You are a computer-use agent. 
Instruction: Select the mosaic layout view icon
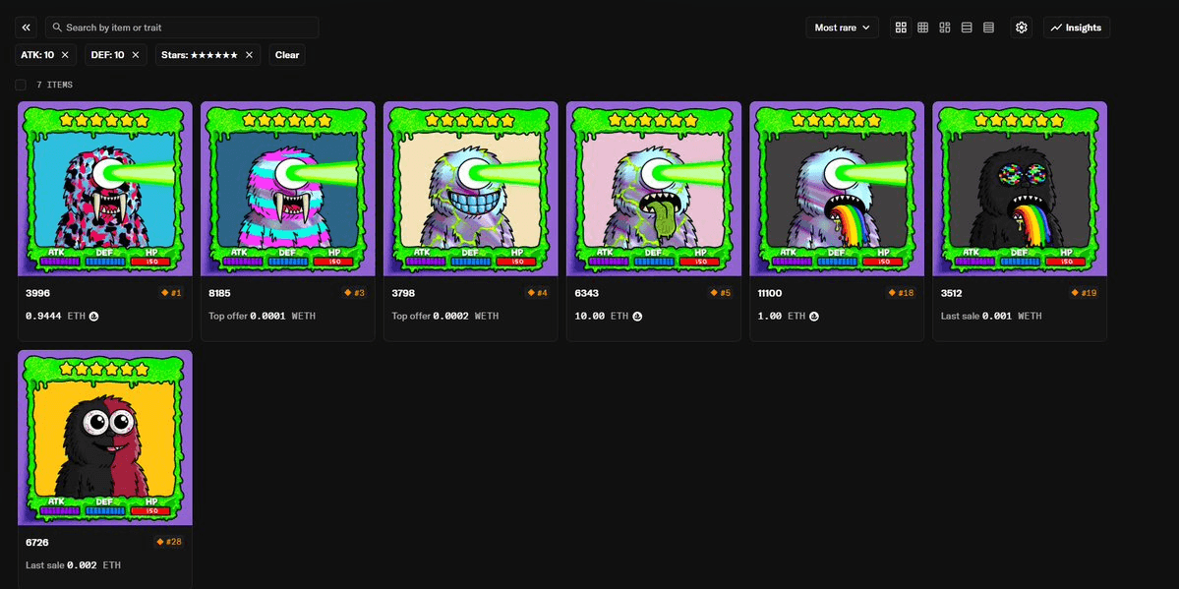[x=945, y=28]
